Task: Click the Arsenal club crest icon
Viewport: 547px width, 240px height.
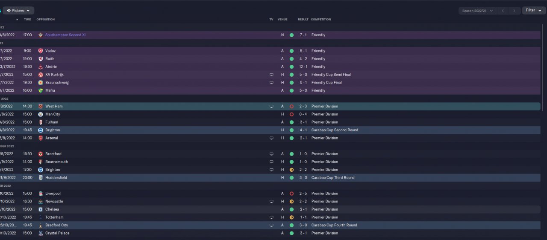Action: (x=41, y=138)
